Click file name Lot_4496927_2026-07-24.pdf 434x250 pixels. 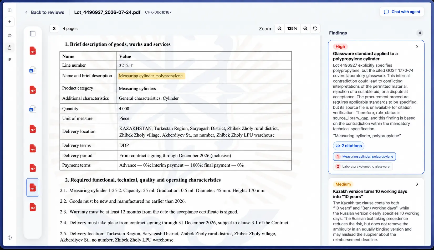click(x=107, y=12)
